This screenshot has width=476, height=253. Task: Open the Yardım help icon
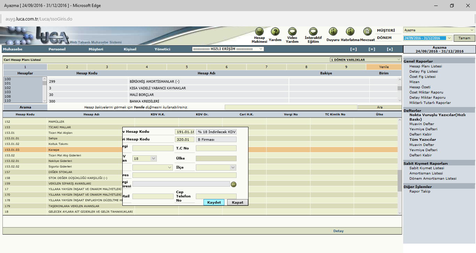(x=275, y=32)
